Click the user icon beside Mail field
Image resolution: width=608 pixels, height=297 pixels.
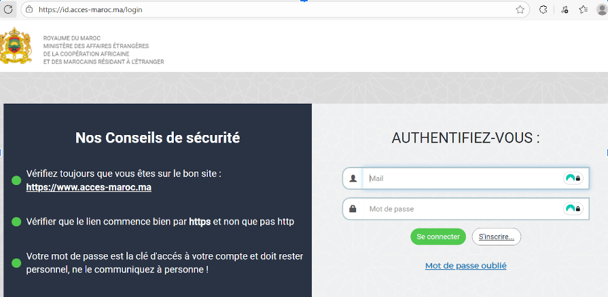click(353, 179)
